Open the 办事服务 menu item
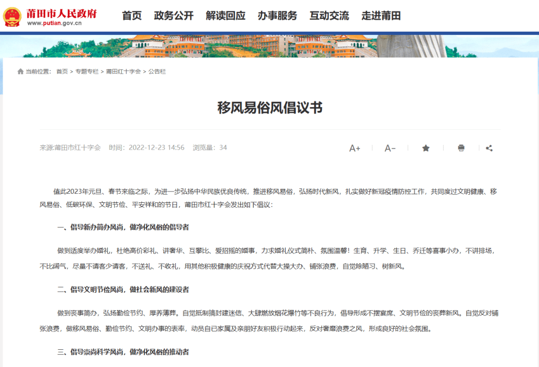Viewport: 539px width, 367px height. coord(277,16)
